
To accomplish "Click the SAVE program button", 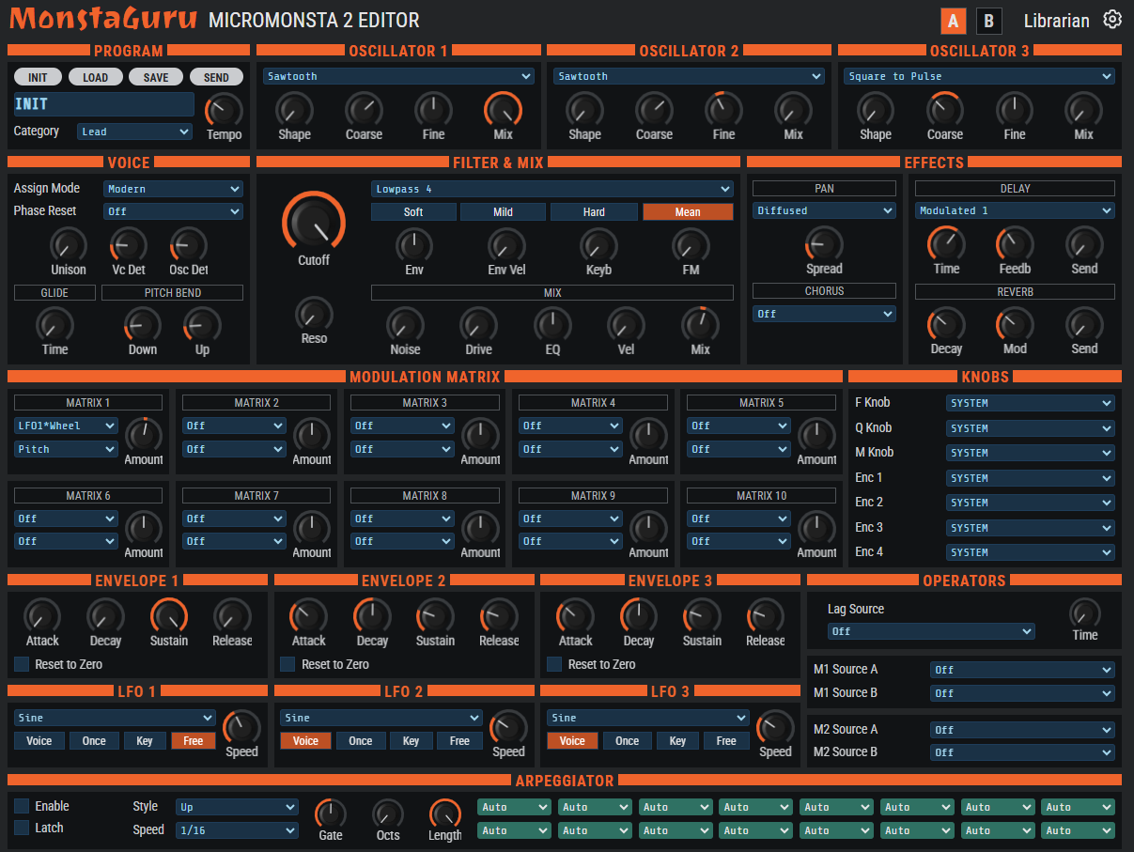I will [156, 77].
